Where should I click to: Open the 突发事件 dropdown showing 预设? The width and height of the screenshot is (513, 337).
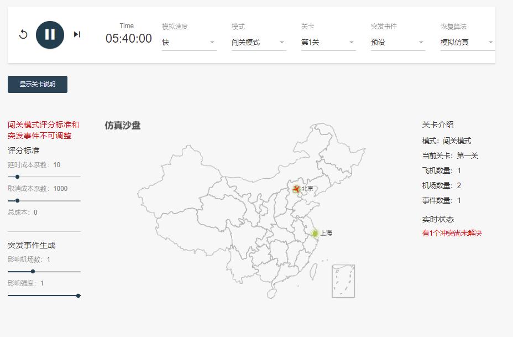[x=397, y=42]
